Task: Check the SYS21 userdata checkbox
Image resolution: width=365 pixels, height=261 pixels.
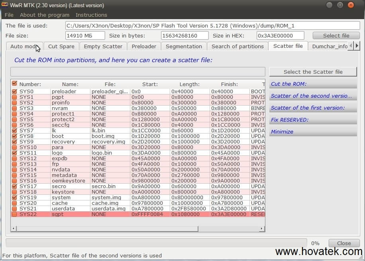Action: coord(14,209)
